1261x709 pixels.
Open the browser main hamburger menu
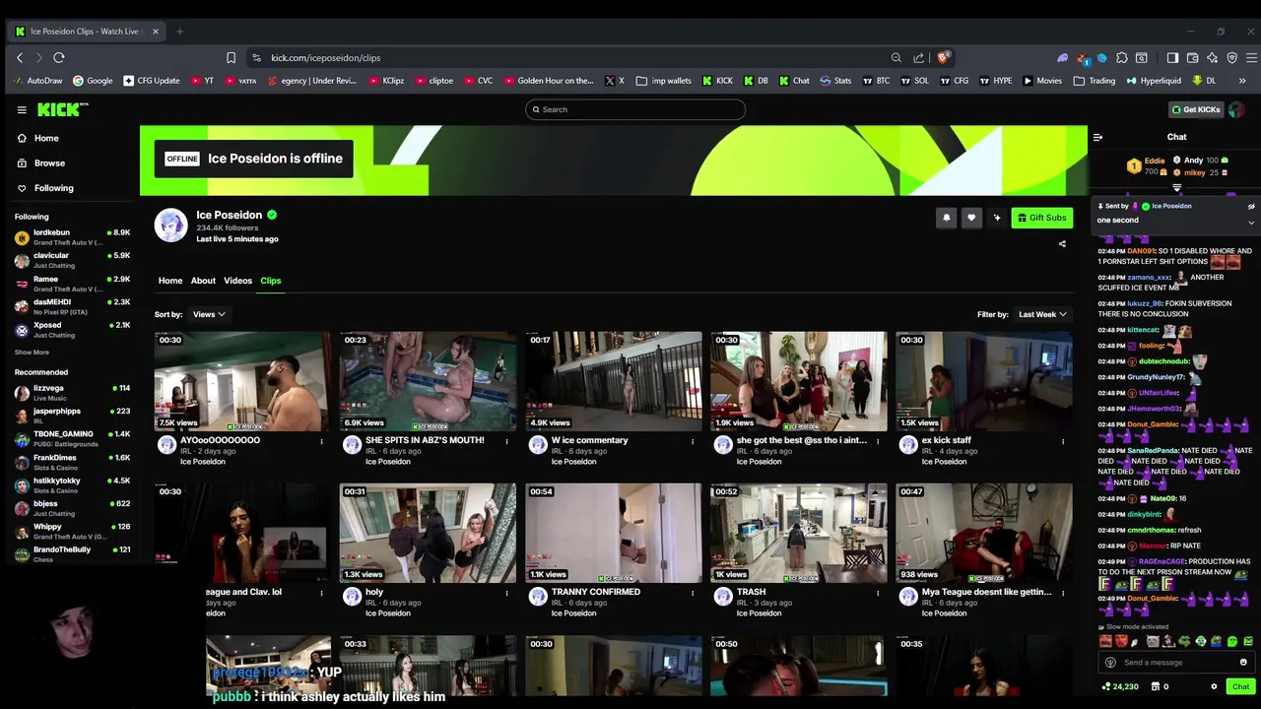(x=1251, y=58)
